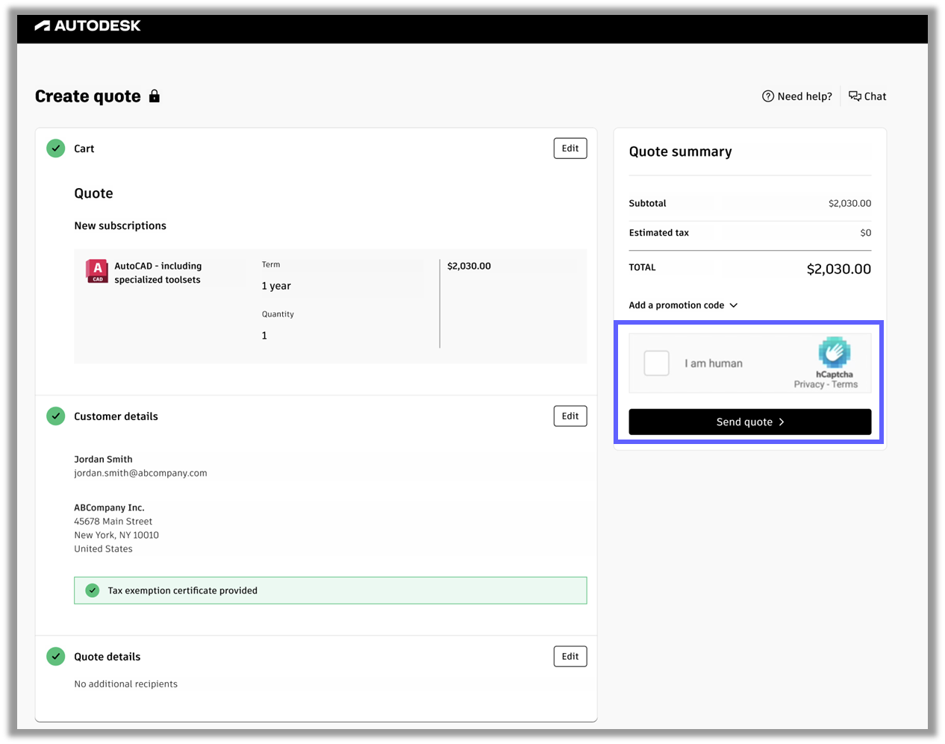
Task: Tick the I am human checkbox
Action: [x=657, y=363]
